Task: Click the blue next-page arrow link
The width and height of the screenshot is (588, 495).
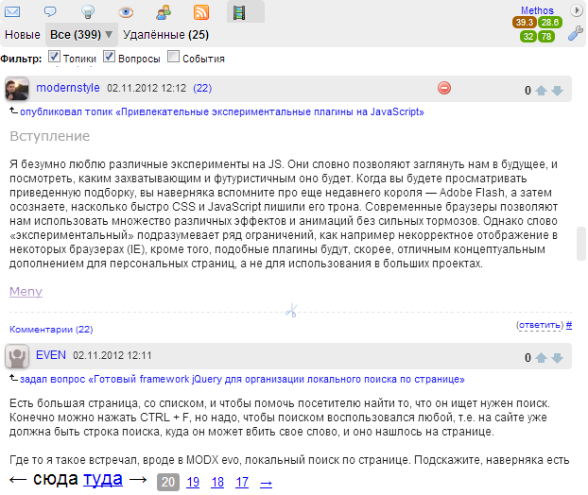Action: pyautogui.click(x=266, y=483)
